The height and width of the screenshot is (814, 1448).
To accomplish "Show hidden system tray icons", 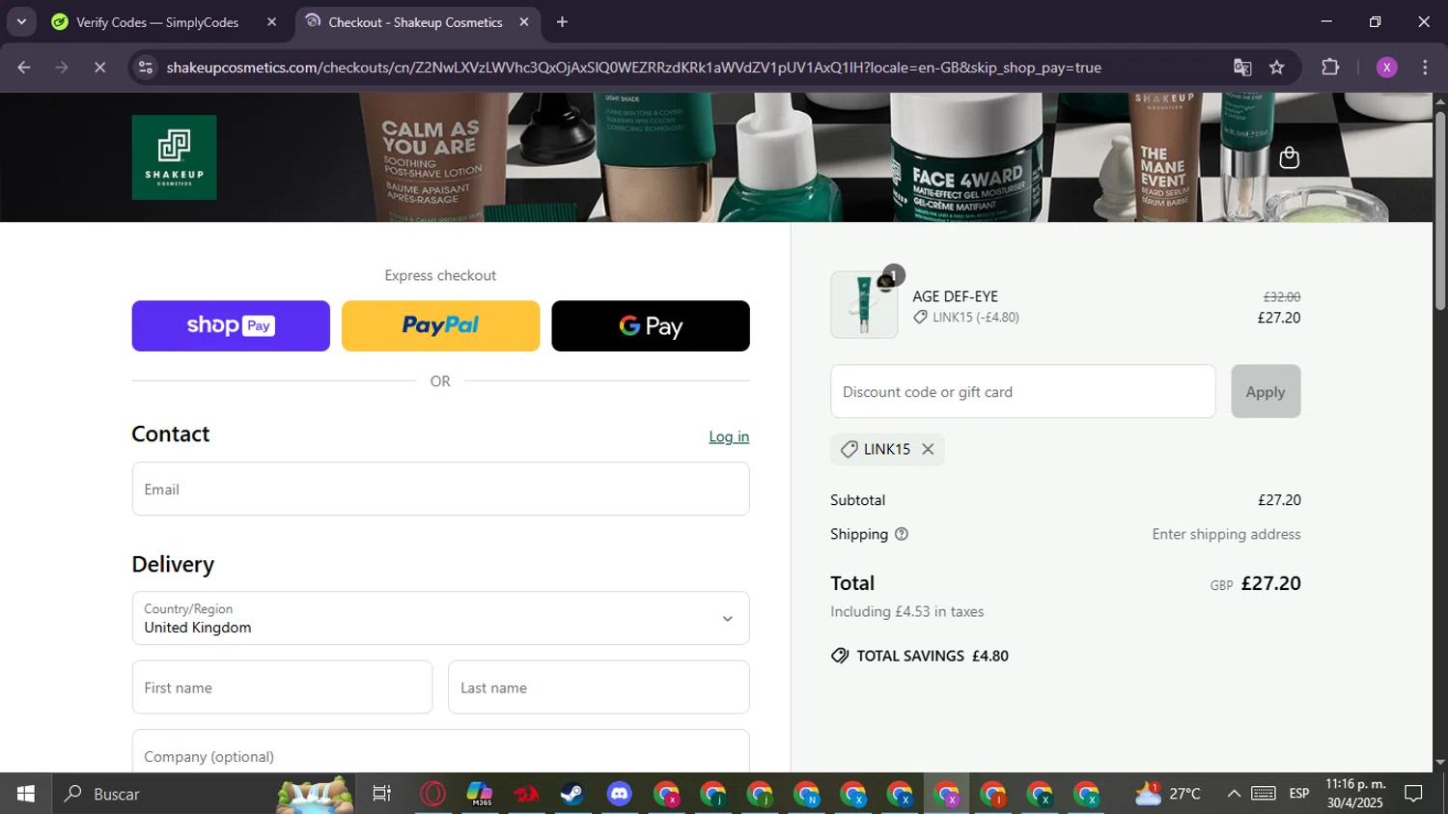I will click(x=1234, y=794).
